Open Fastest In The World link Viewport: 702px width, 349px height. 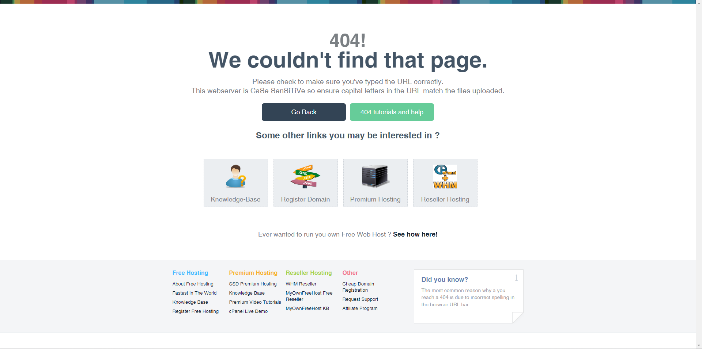click(195, 293)
